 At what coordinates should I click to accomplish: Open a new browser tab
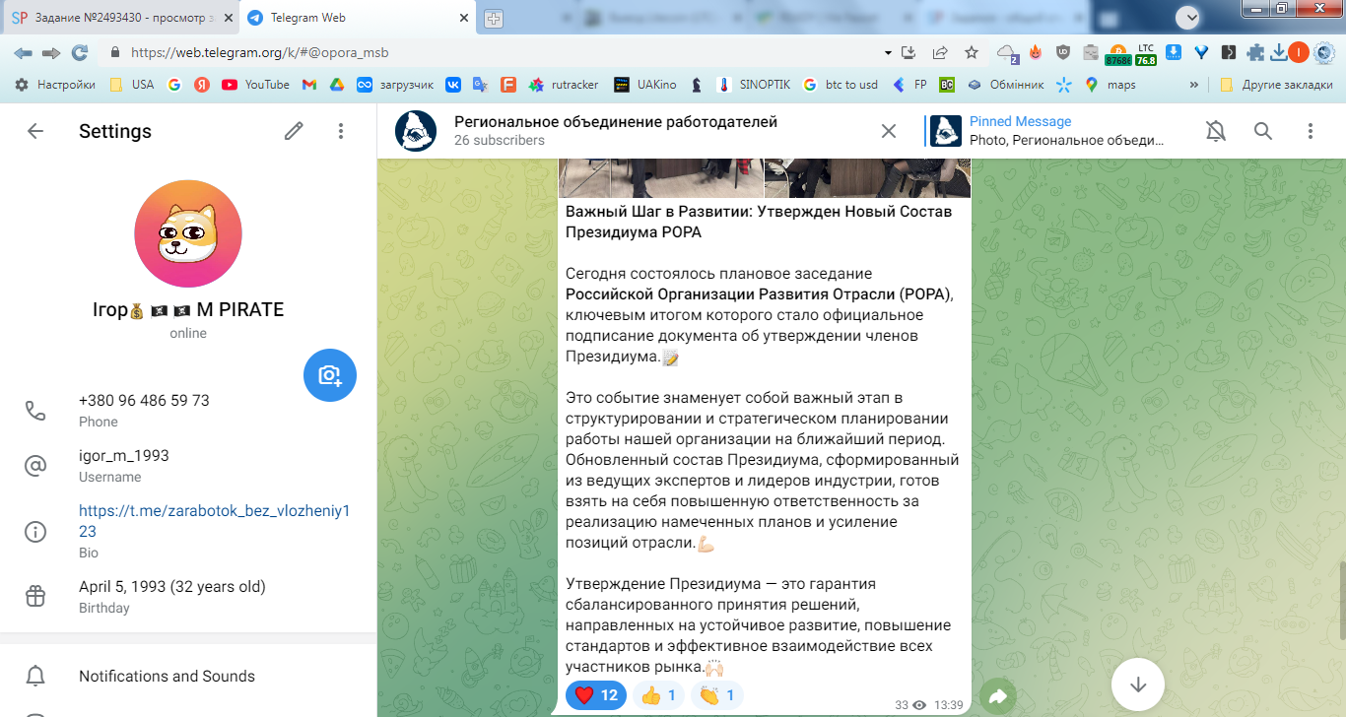(x=494, y=18)
